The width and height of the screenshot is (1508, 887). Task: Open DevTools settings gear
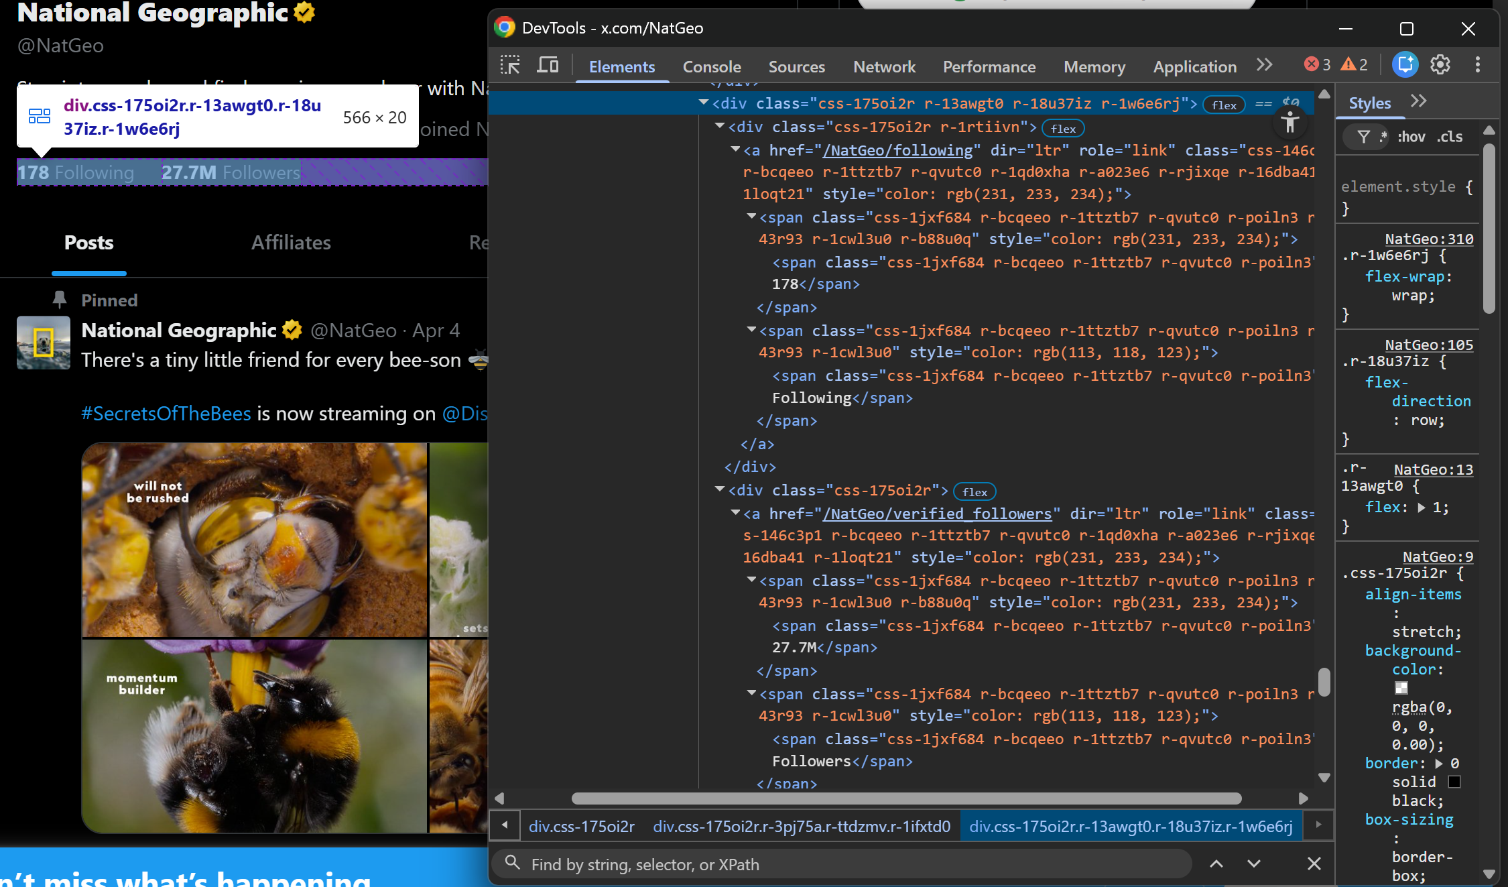pos(1440,65)
